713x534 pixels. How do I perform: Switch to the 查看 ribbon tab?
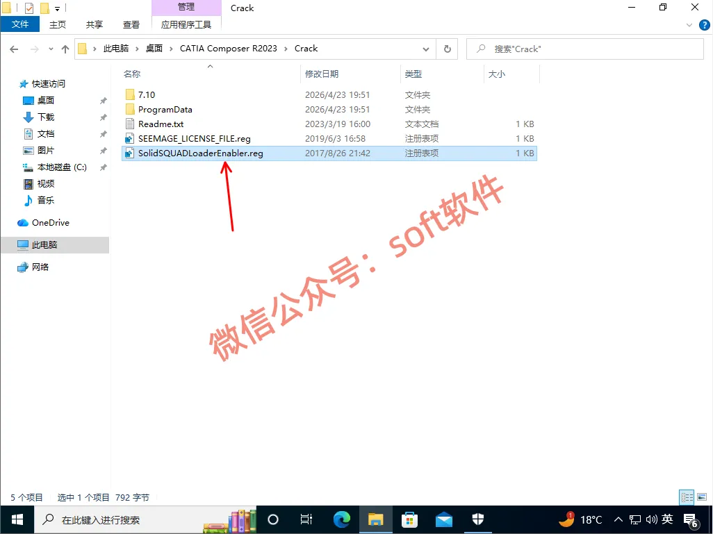pyautogui.click(x=131, y=24)
